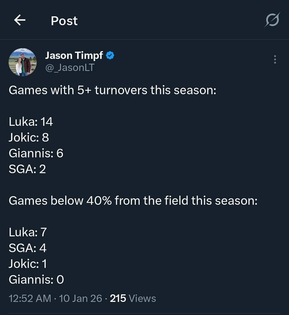Click the 10 Jan 26 date
This screenshot has width=289, height=315.
81,298
